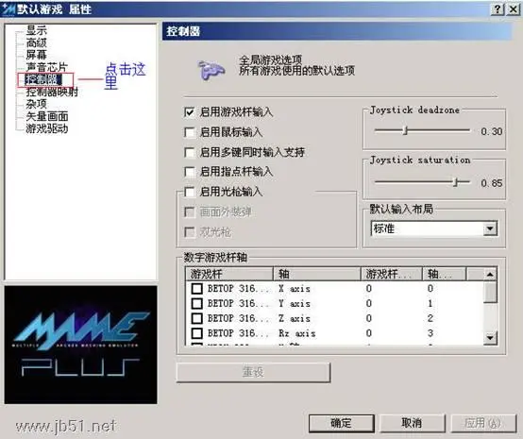The width and height of the screenshot is (523, 439).
Task: Click the Rz axis cell text
Action: [296, 333]
